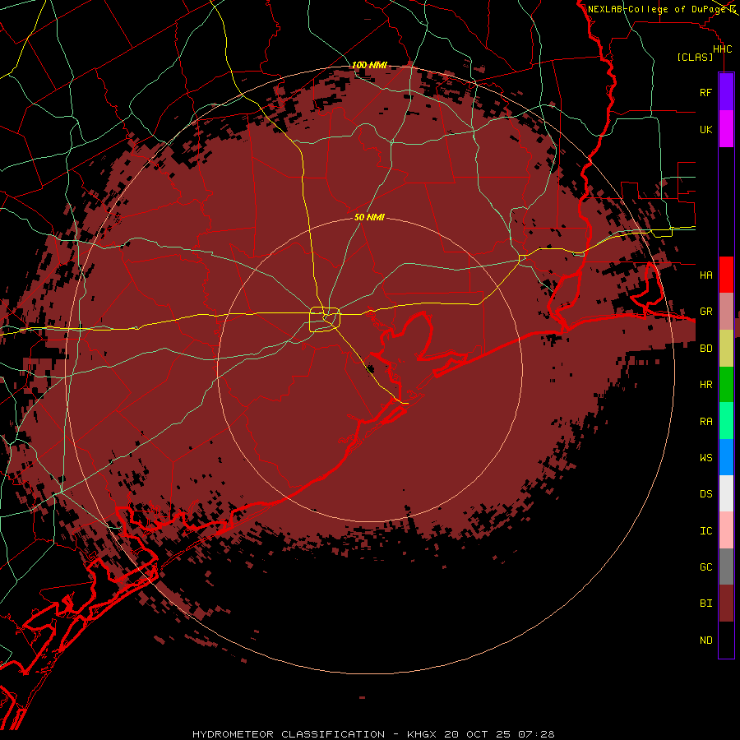This screenshot has height=740, width=740.
Task: Click the GR legend label
Action: [x=705, y=312]
